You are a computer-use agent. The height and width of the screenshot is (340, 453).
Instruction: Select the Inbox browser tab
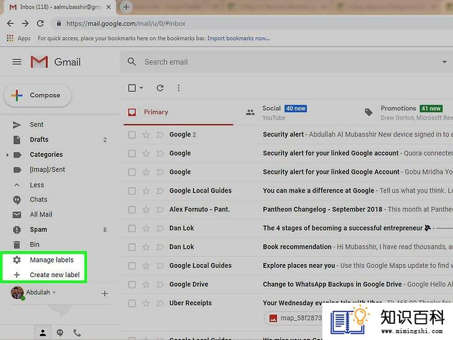coord(60,7)
